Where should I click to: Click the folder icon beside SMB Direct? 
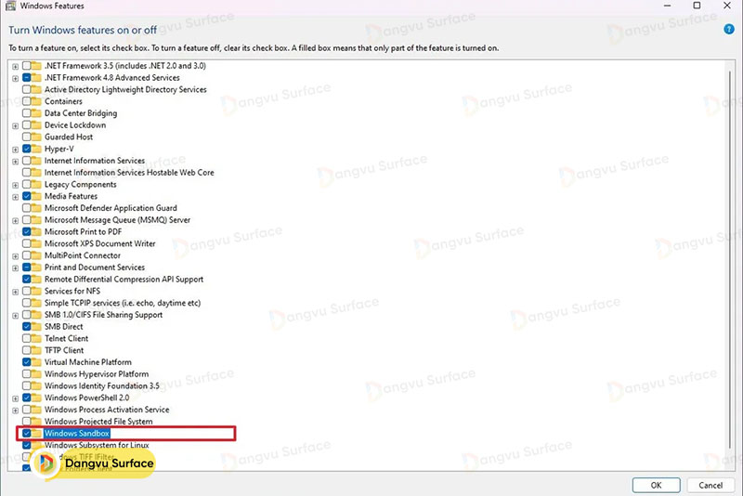click(x=36, y=326)
